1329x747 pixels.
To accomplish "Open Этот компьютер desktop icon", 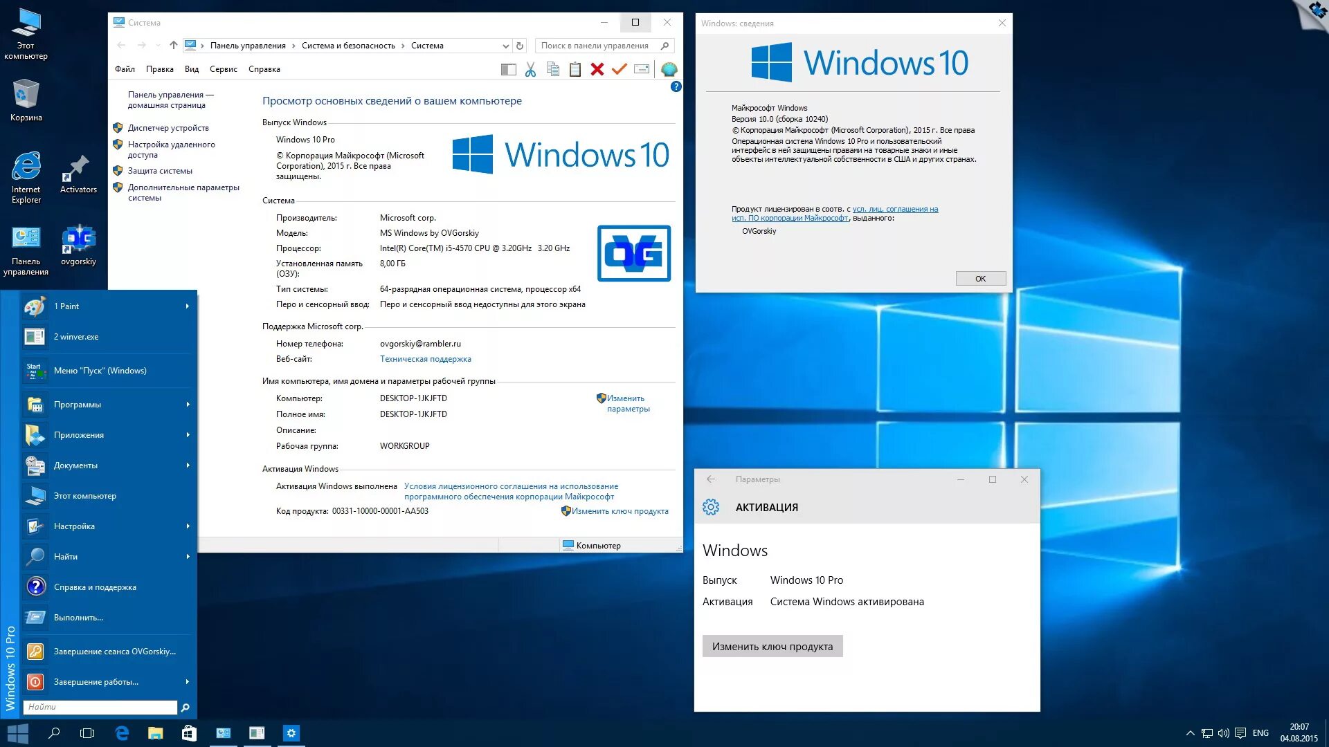I will 26,34.
